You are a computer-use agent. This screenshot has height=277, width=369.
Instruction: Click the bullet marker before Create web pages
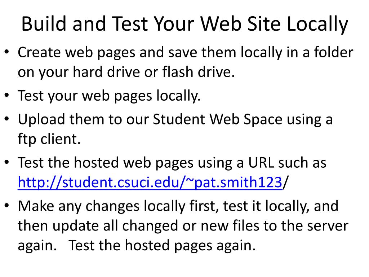click(6, 52)
